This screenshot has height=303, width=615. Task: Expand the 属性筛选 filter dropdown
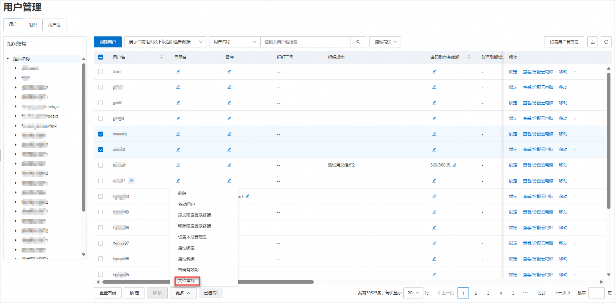coord(385,42)
